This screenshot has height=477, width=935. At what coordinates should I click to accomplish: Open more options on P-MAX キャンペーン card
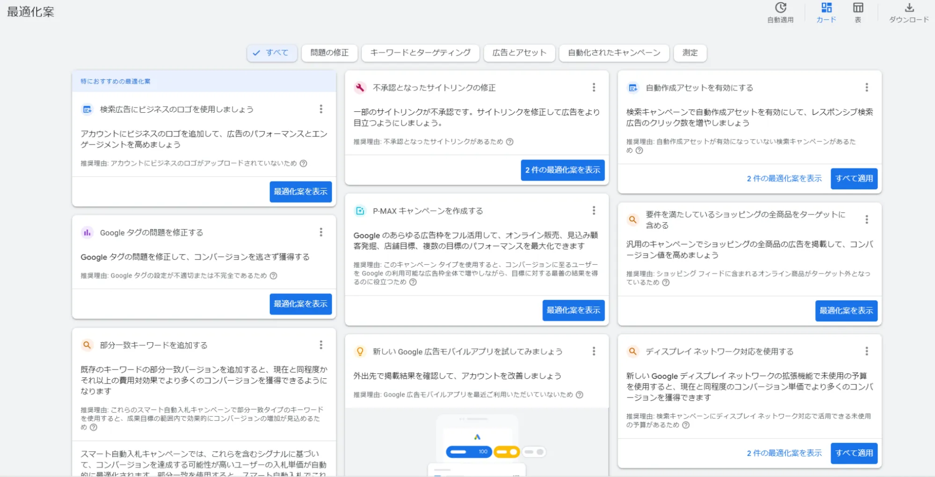point(594,211)
